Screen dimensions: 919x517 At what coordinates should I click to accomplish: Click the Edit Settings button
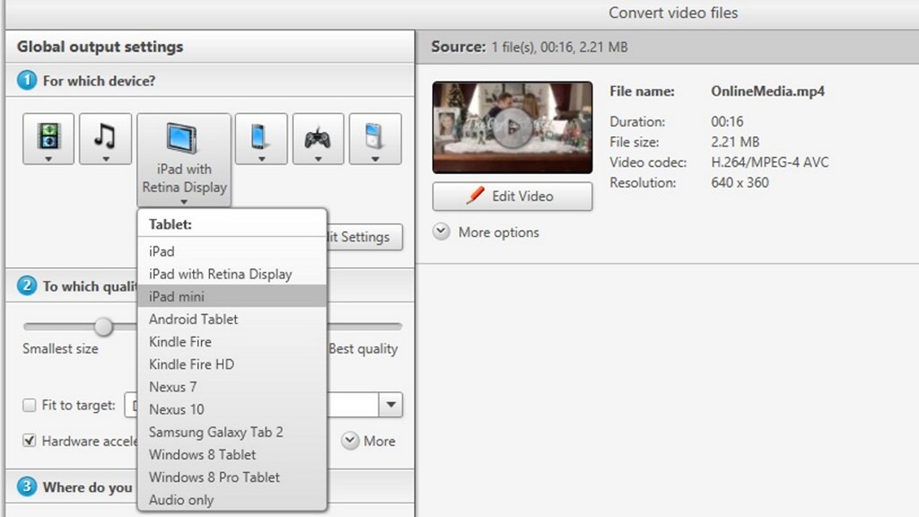(364, 237)
